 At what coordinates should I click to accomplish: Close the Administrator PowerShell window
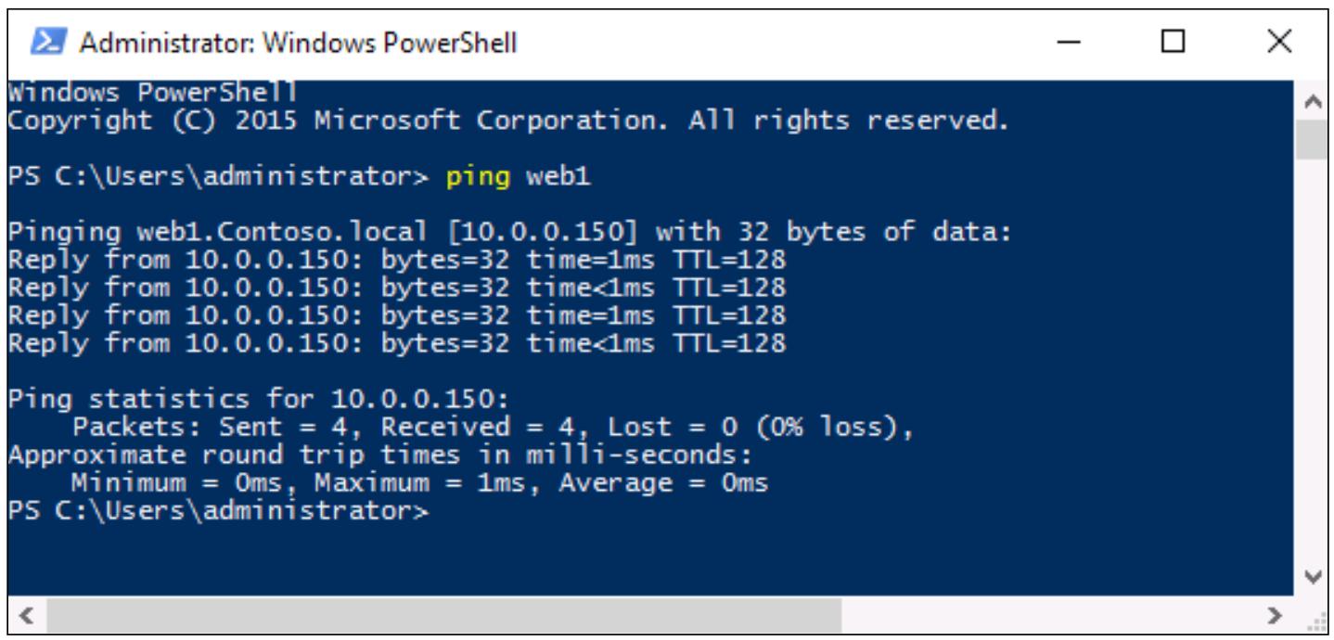1279,43
